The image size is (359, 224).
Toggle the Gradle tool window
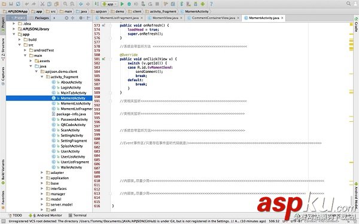pos(356,24)
